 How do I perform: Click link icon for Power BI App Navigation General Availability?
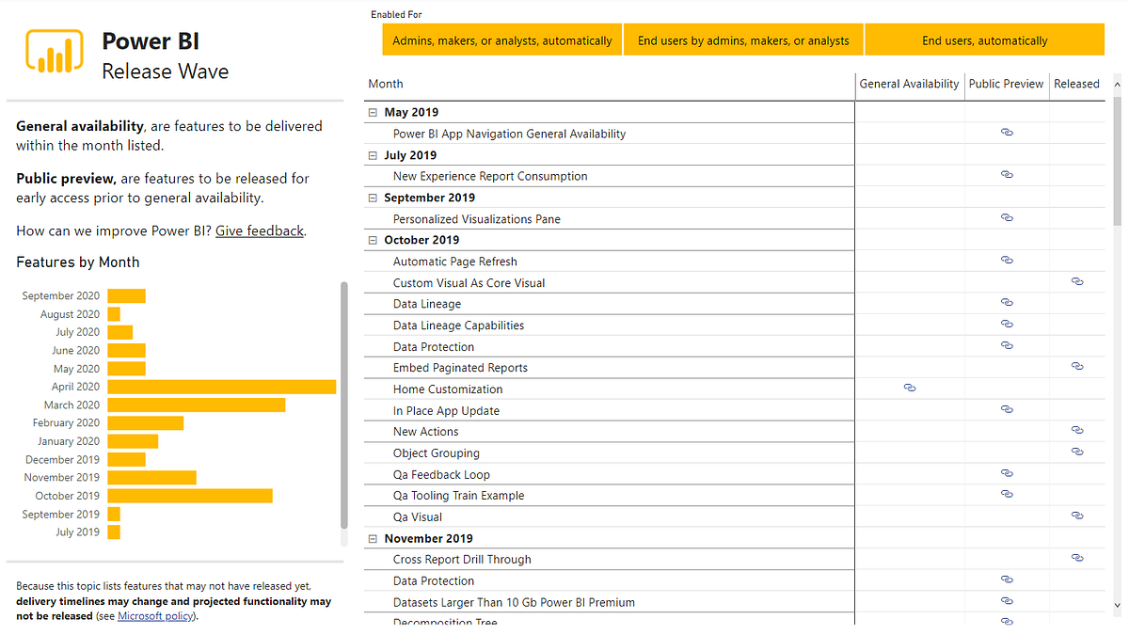click(1007, 132)
